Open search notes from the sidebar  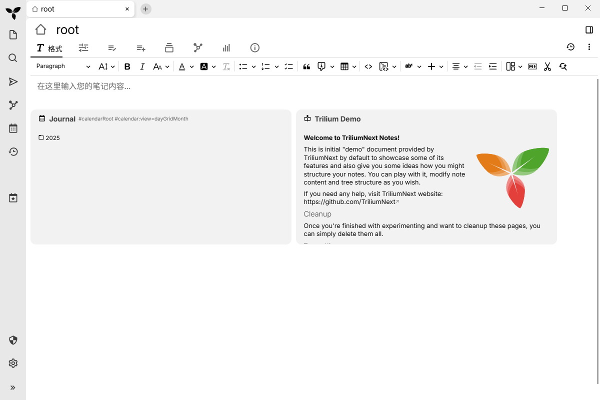click(x=13, y=58)
